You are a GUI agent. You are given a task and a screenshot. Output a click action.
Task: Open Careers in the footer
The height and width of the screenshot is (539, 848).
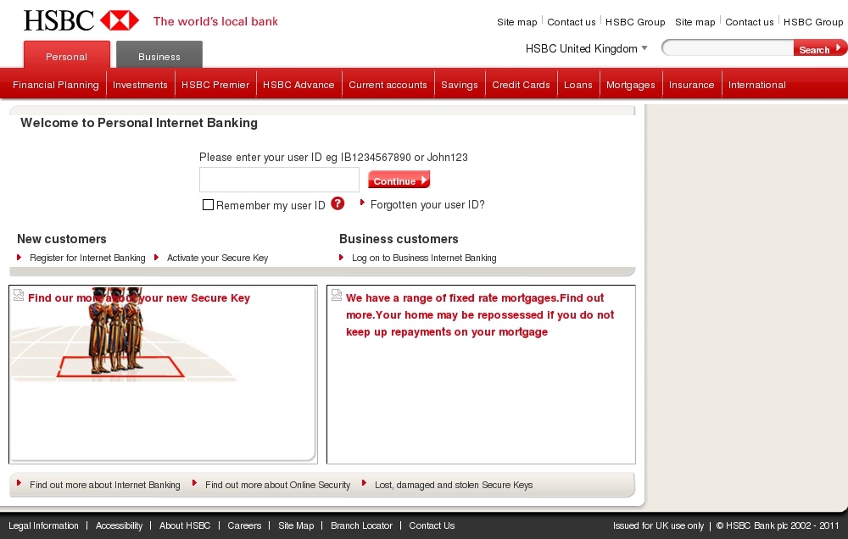[x=244, y=525]
